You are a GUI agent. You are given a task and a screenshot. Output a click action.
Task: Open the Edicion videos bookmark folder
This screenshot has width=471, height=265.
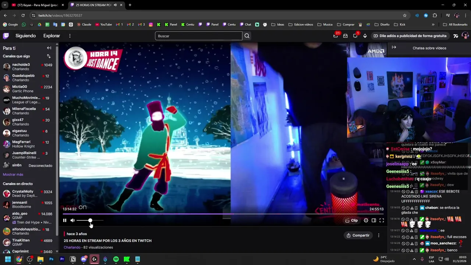point(301,25)
